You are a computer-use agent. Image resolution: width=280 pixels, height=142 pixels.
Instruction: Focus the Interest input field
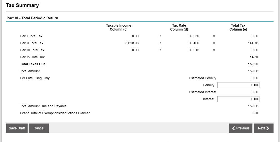pos(238,99)
